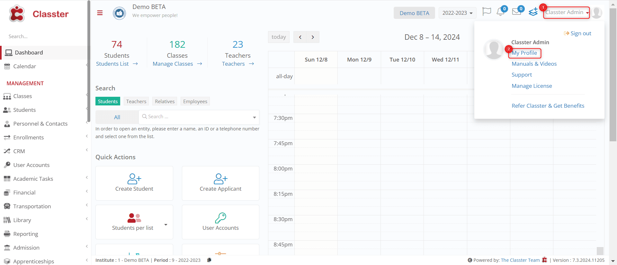Click the Academic Tasks grid icon
Viewport: 617px width, 265px height.
point(7,179)
